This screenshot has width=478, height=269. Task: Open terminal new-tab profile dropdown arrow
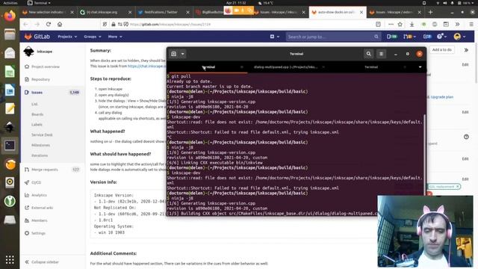[x=182, y=54]
